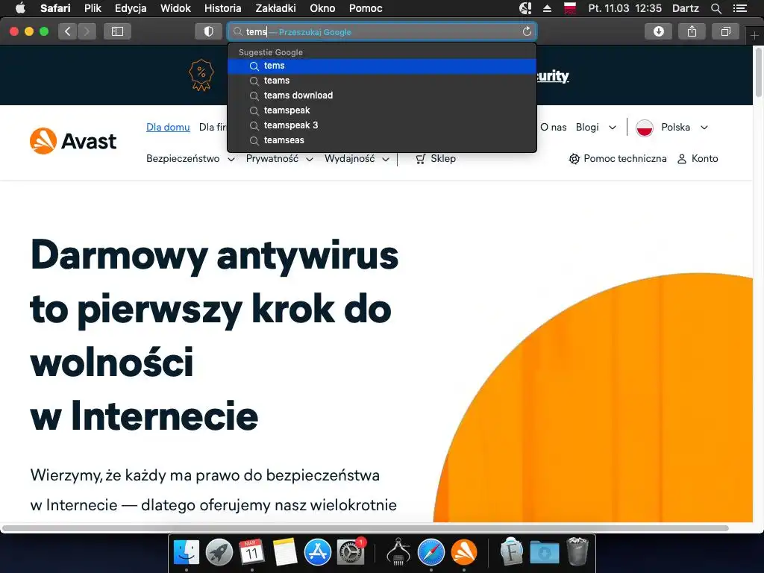
Task: Open Calendar in the Dock
Action: [252, 553]
